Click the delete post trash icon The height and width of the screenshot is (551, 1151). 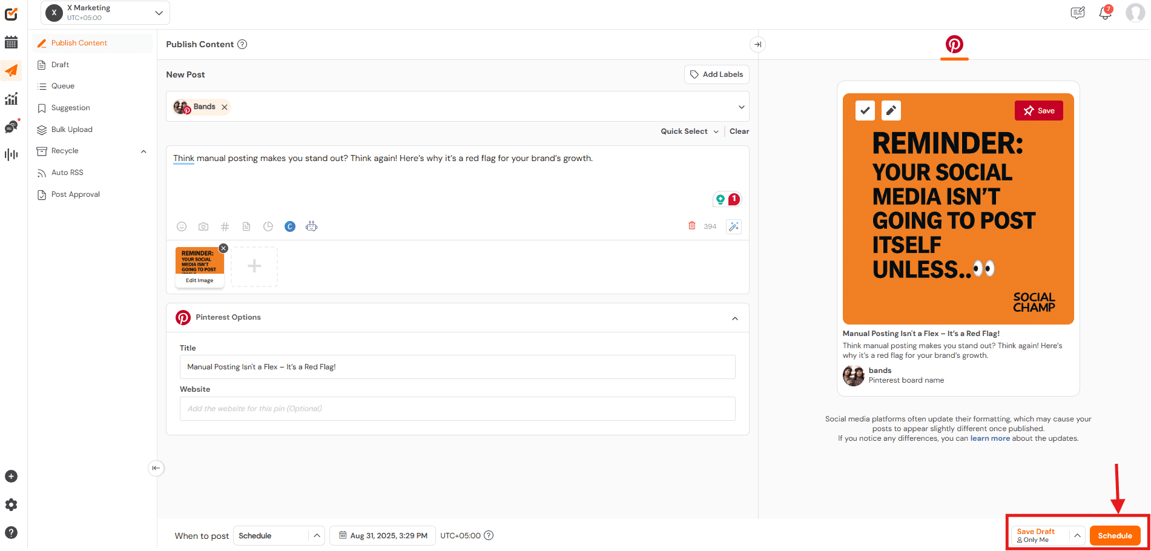click(x=692, y=225)
